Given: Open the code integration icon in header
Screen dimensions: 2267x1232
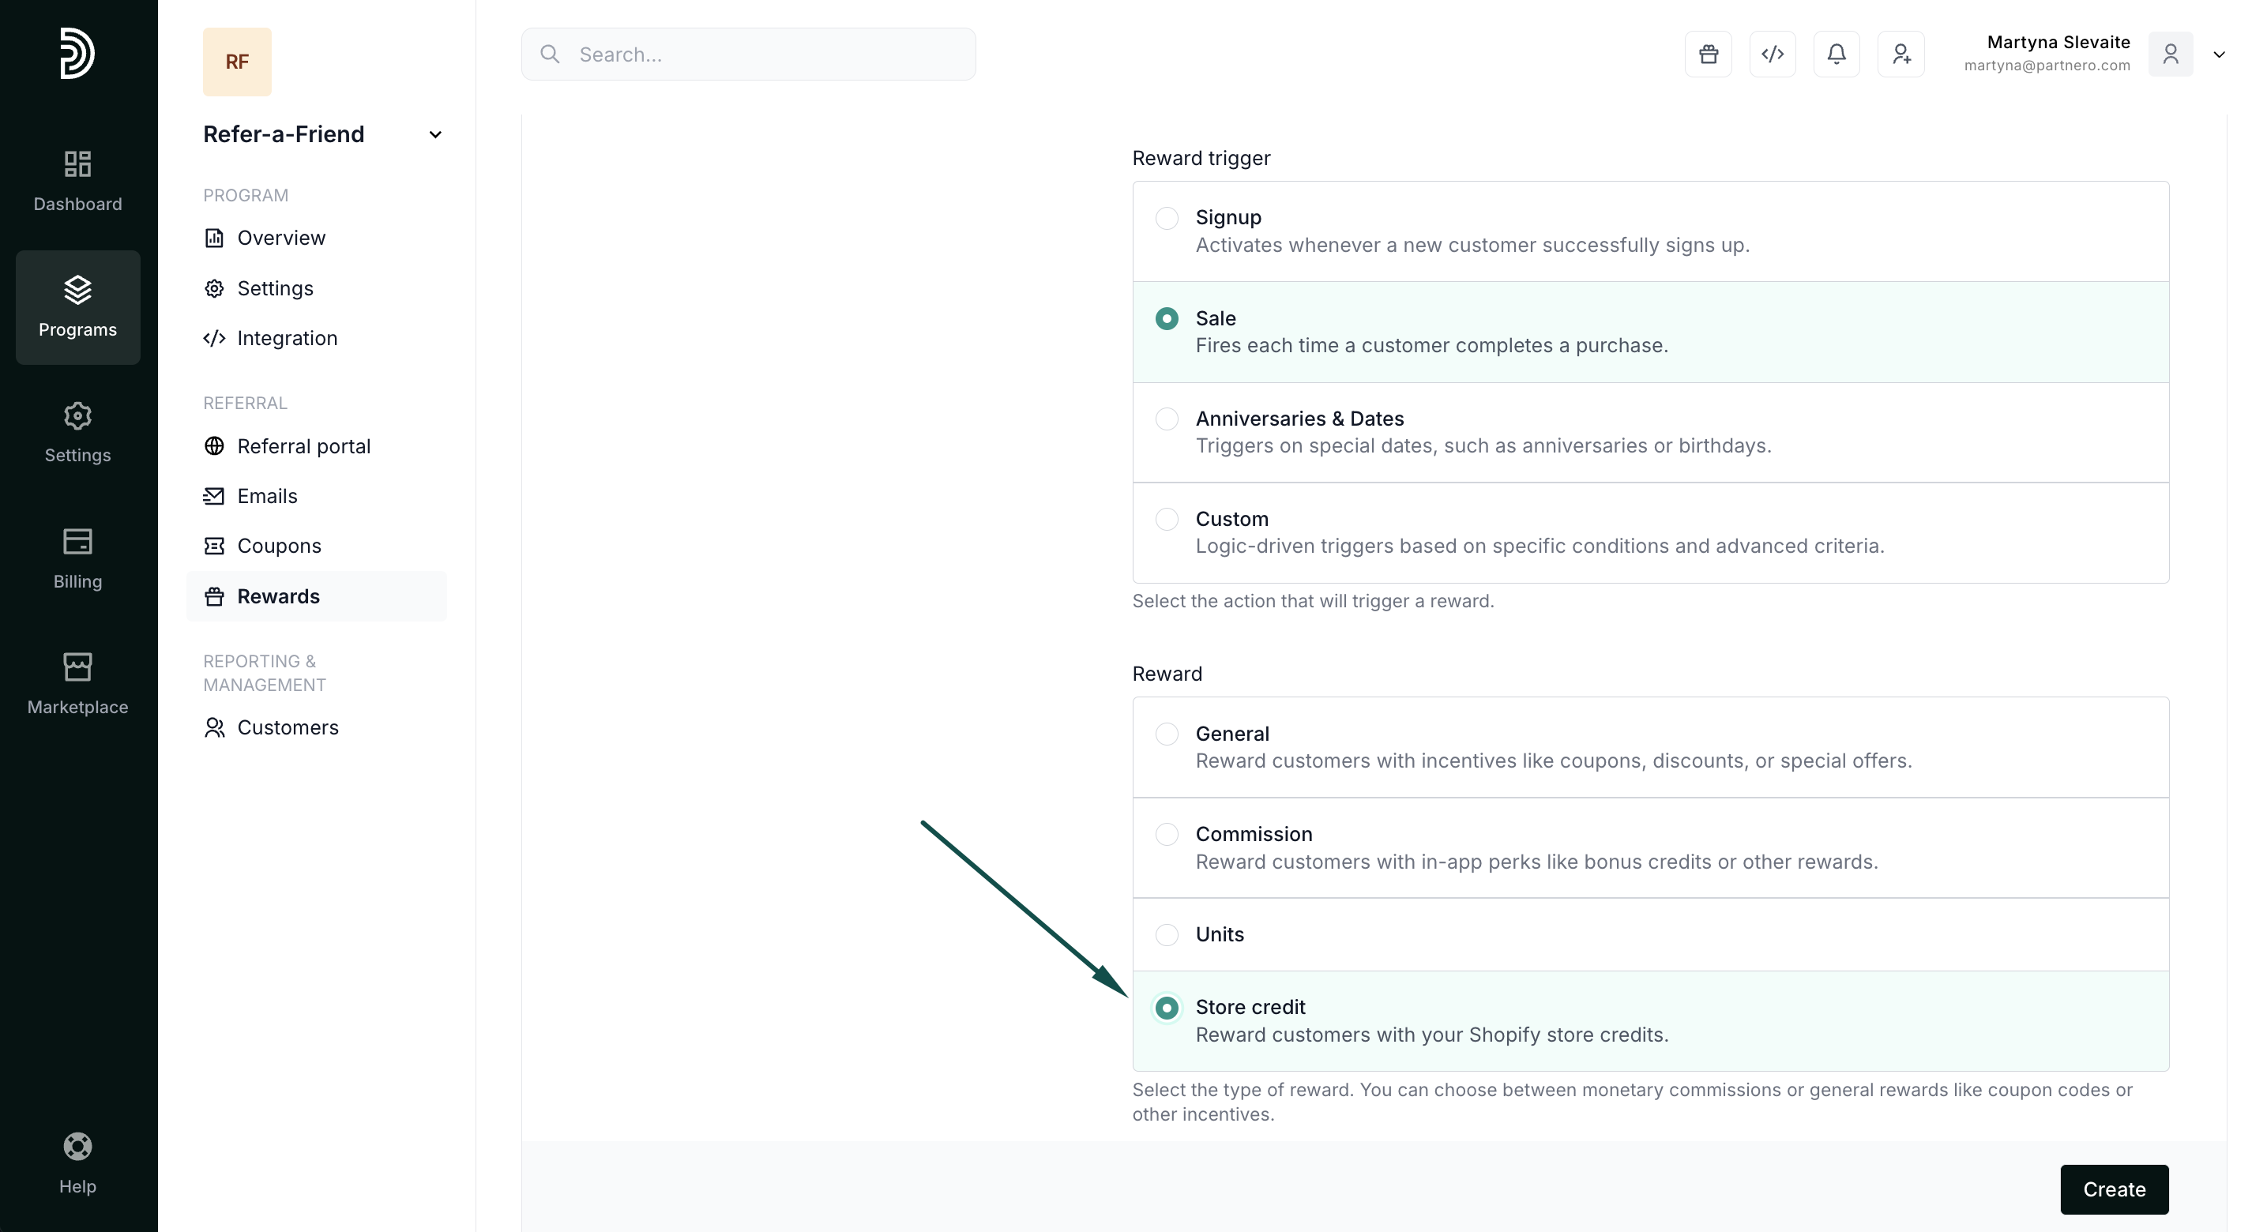Looking at the screenshot, I should point(1772,54).
